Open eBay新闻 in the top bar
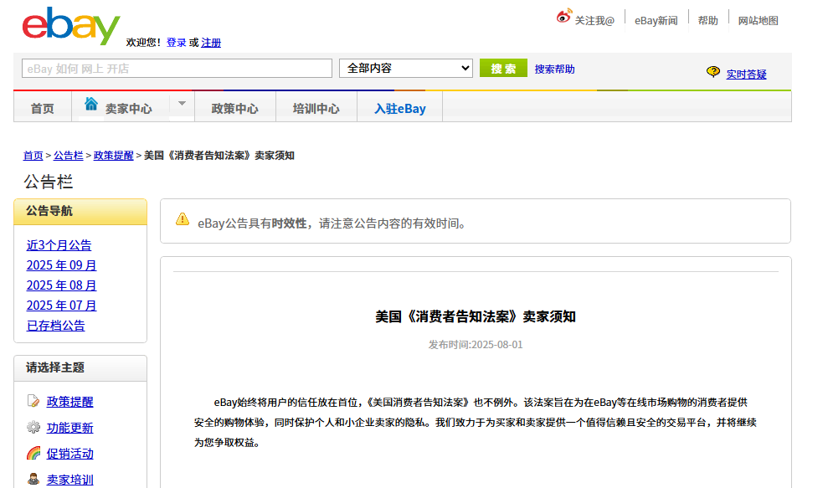 [x=656, y=20]
